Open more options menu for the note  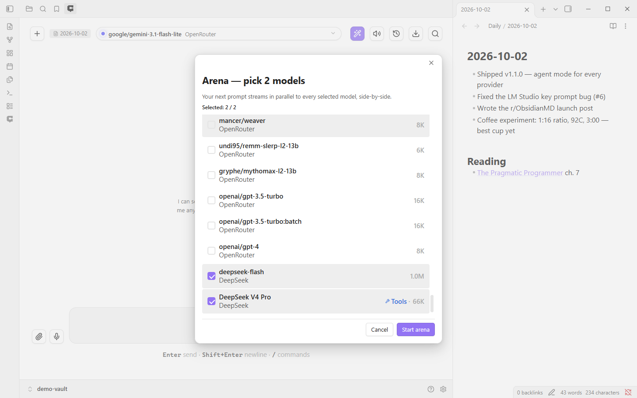coord(625,26)
